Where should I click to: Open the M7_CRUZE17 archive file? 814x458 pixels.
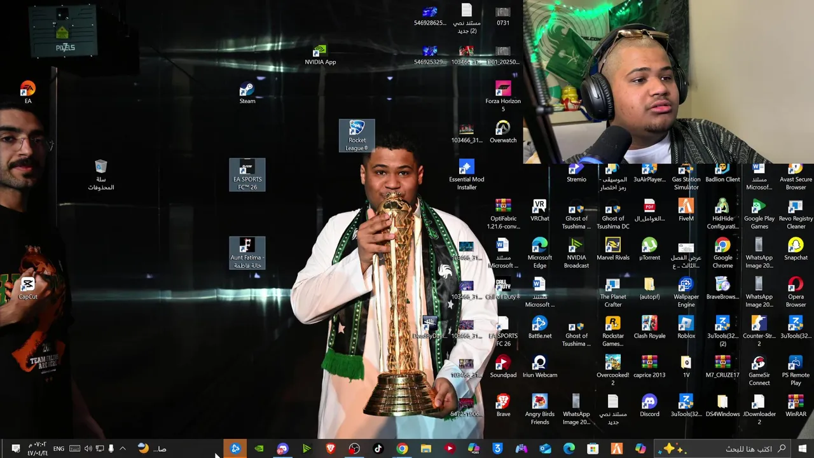[722, 367]
